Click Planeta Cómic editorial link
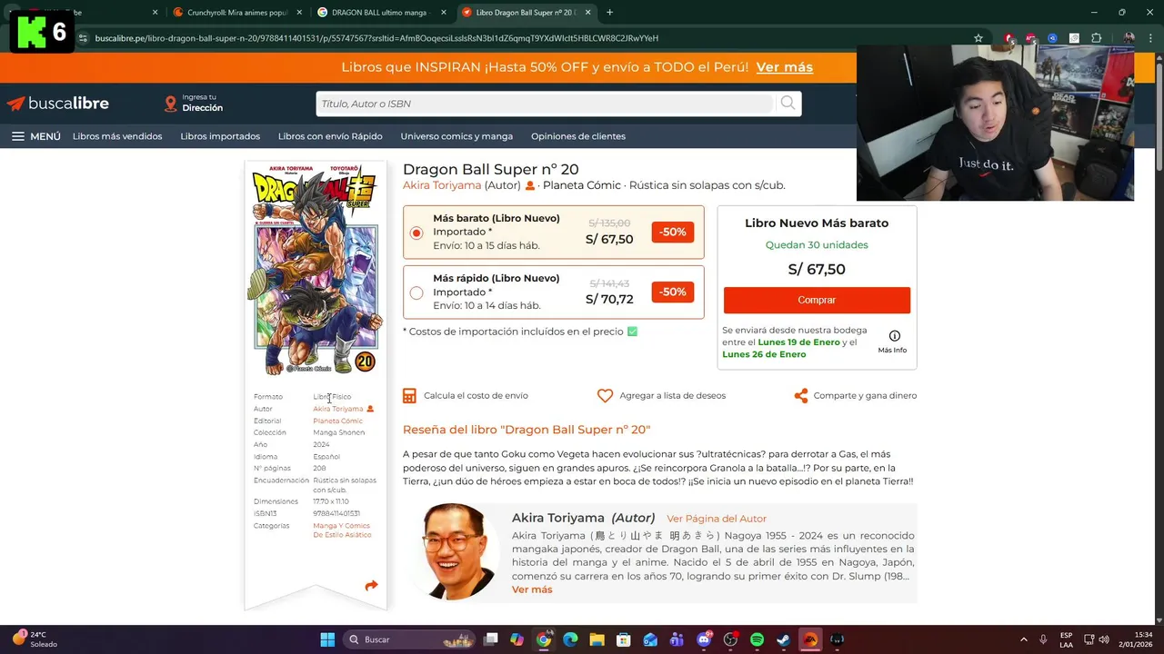 point(337,421)
